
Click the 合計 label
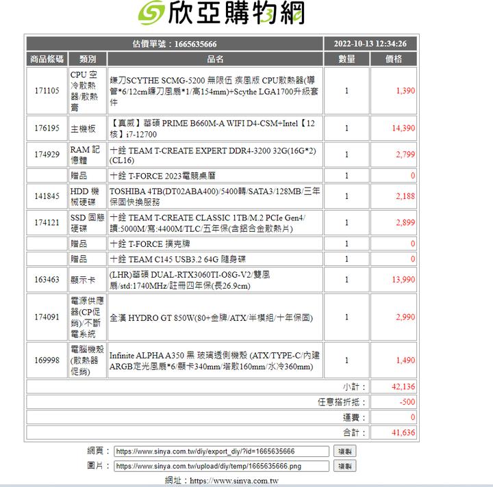355,433
